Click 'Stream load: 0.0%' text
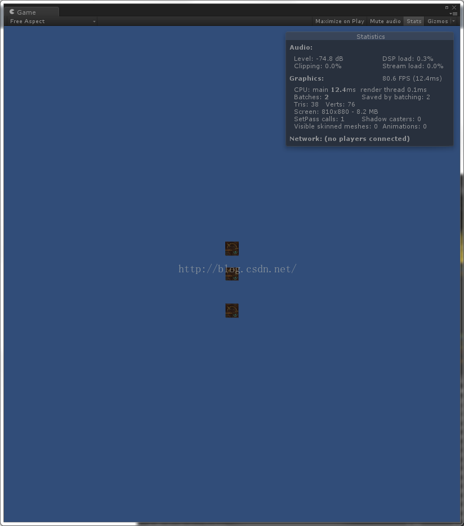 413,66
